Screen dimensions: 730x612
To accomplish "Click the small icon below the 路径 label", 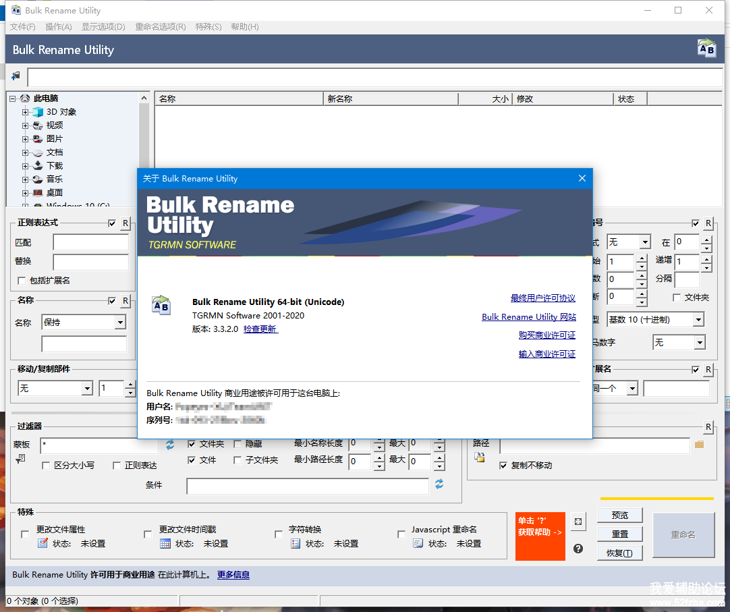I will pyautogui.click(x=480, y=457).
